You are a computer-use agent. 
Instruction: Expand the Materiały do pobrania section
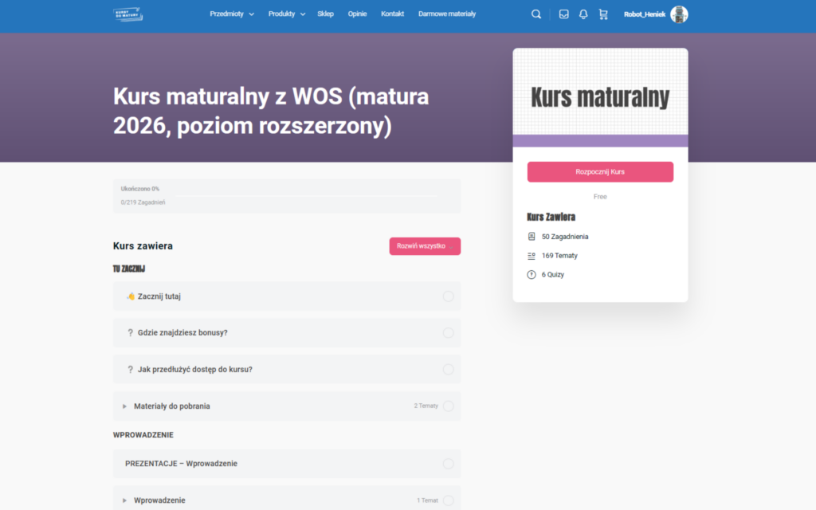point(125,406)
